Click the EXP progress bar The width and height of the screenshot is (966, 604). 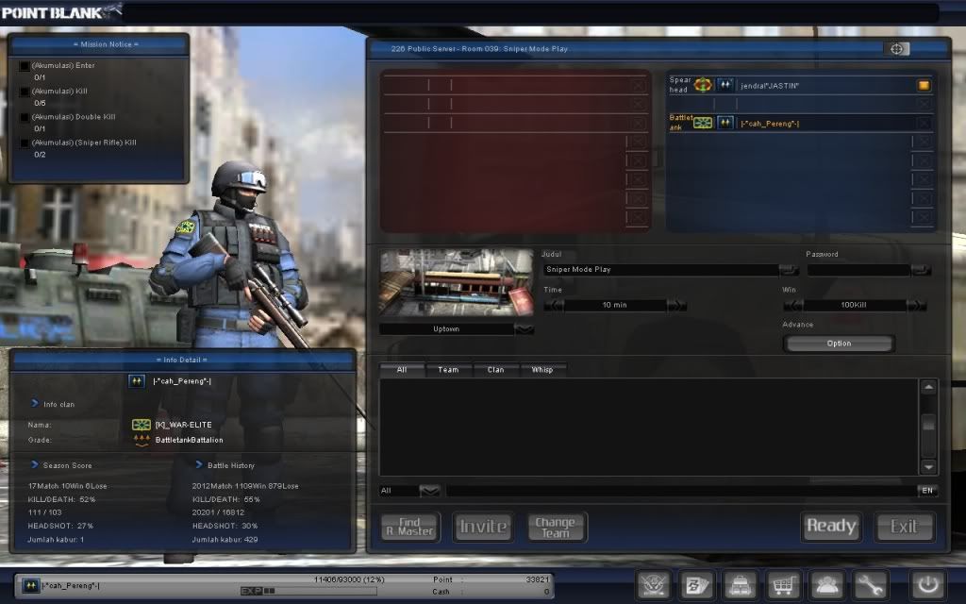click(308, 591)
